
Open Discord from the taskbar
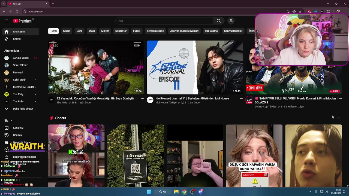tap(200, 192)
